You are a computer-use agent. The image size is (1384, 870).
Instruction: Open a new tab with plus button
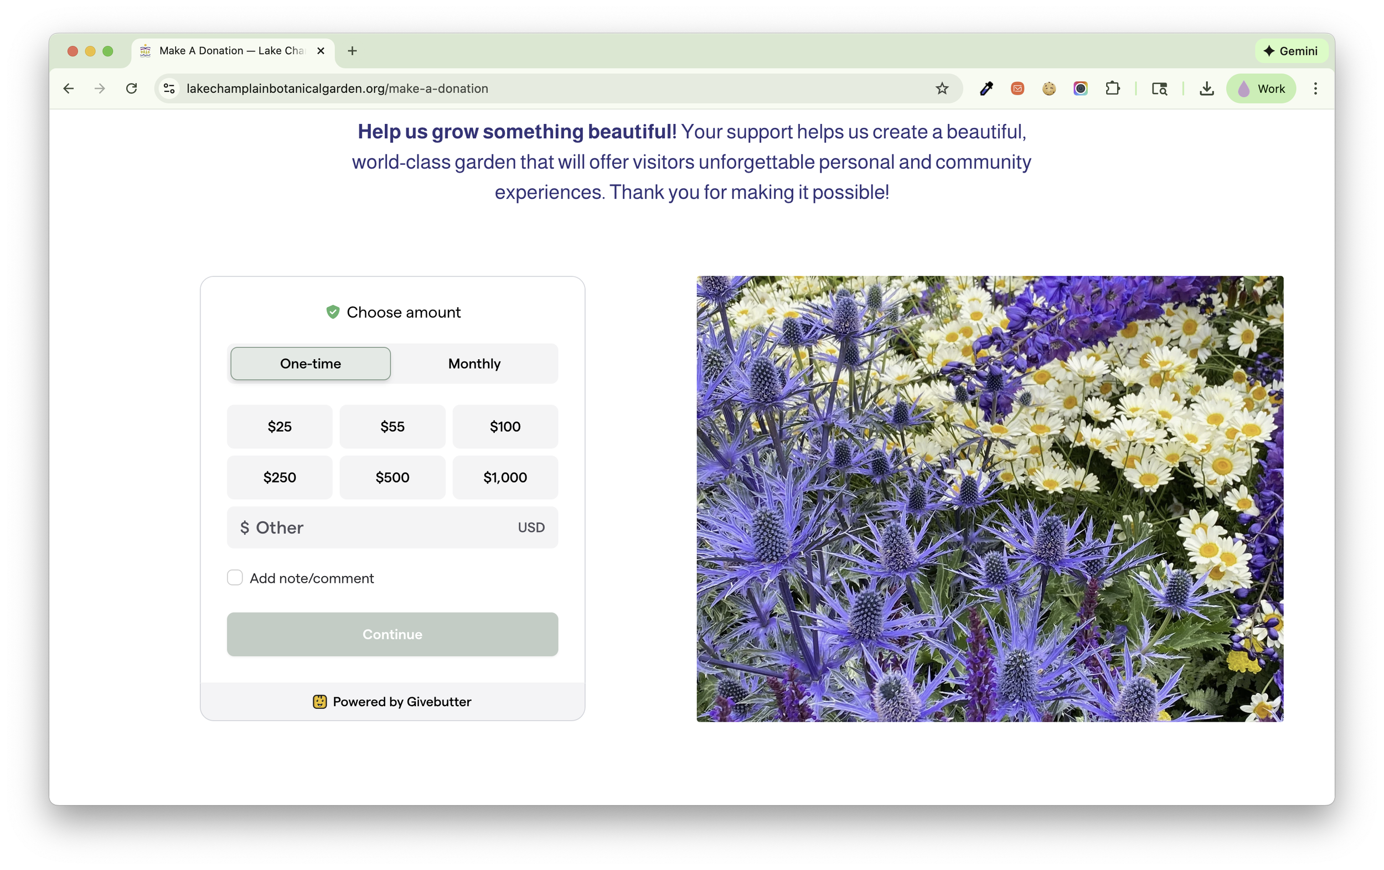point(352,50)
